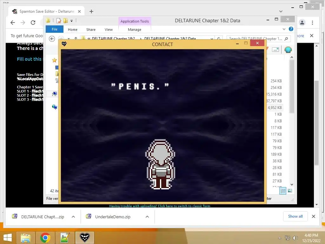Open Chrome tab search dropdown
This screenshot has width=325, height=244.
[281, 11]
